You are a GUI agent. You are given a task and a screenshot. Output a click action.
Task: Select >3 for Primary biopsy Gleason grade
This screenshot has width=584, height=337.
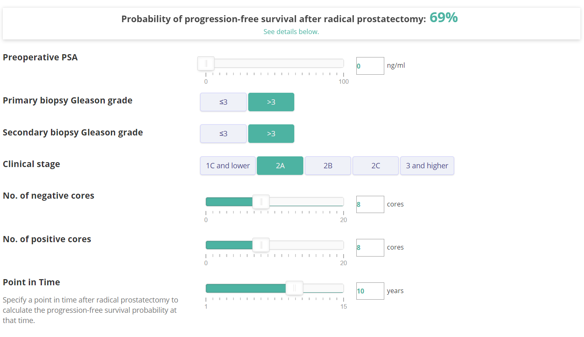[271, 102]
